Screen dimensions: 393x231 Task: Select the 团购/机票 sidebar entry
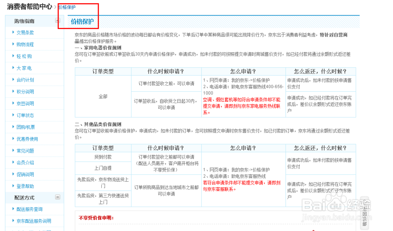click(26, 127)
